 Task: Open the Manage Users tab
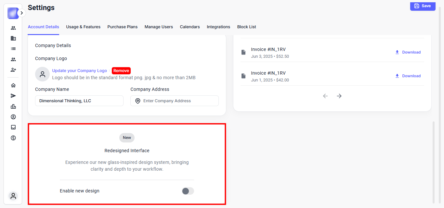click(x=159, y=27)
